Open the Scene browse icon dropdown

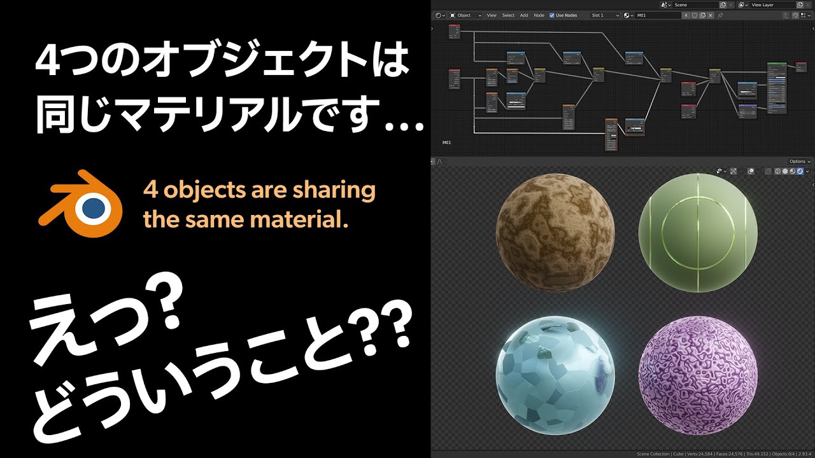(x=666, y=5)
